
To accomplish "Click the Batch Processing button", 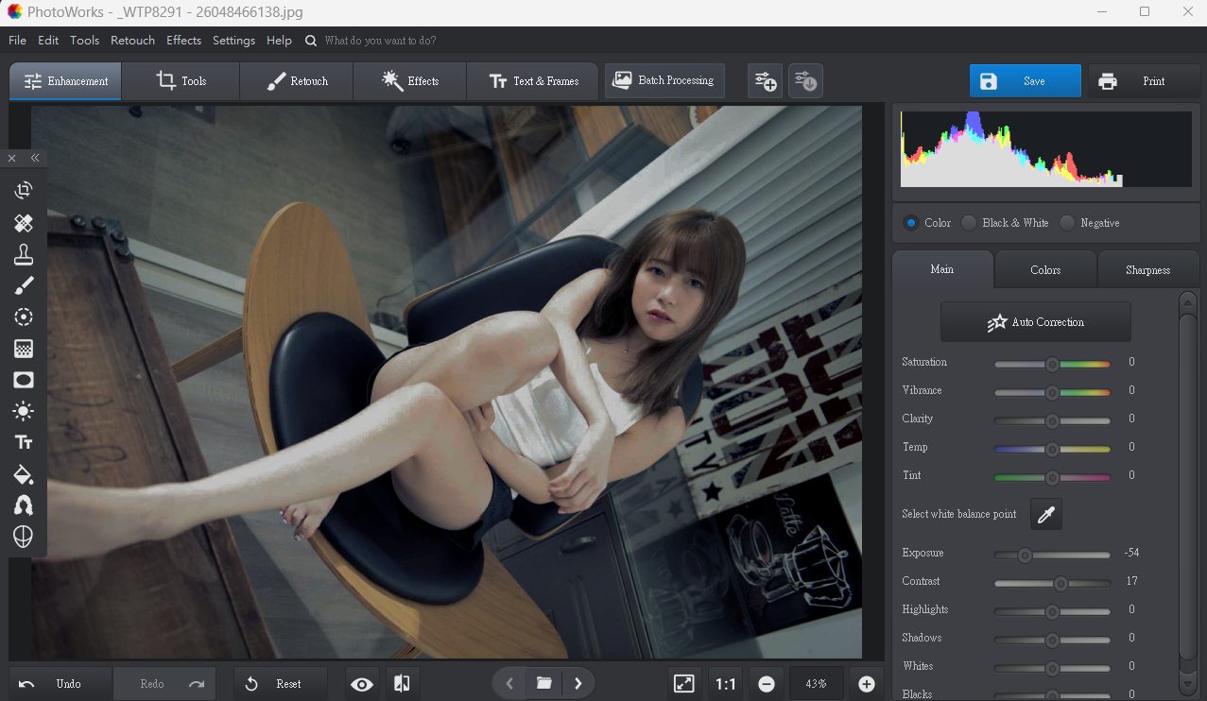I will tap(665, 81).
